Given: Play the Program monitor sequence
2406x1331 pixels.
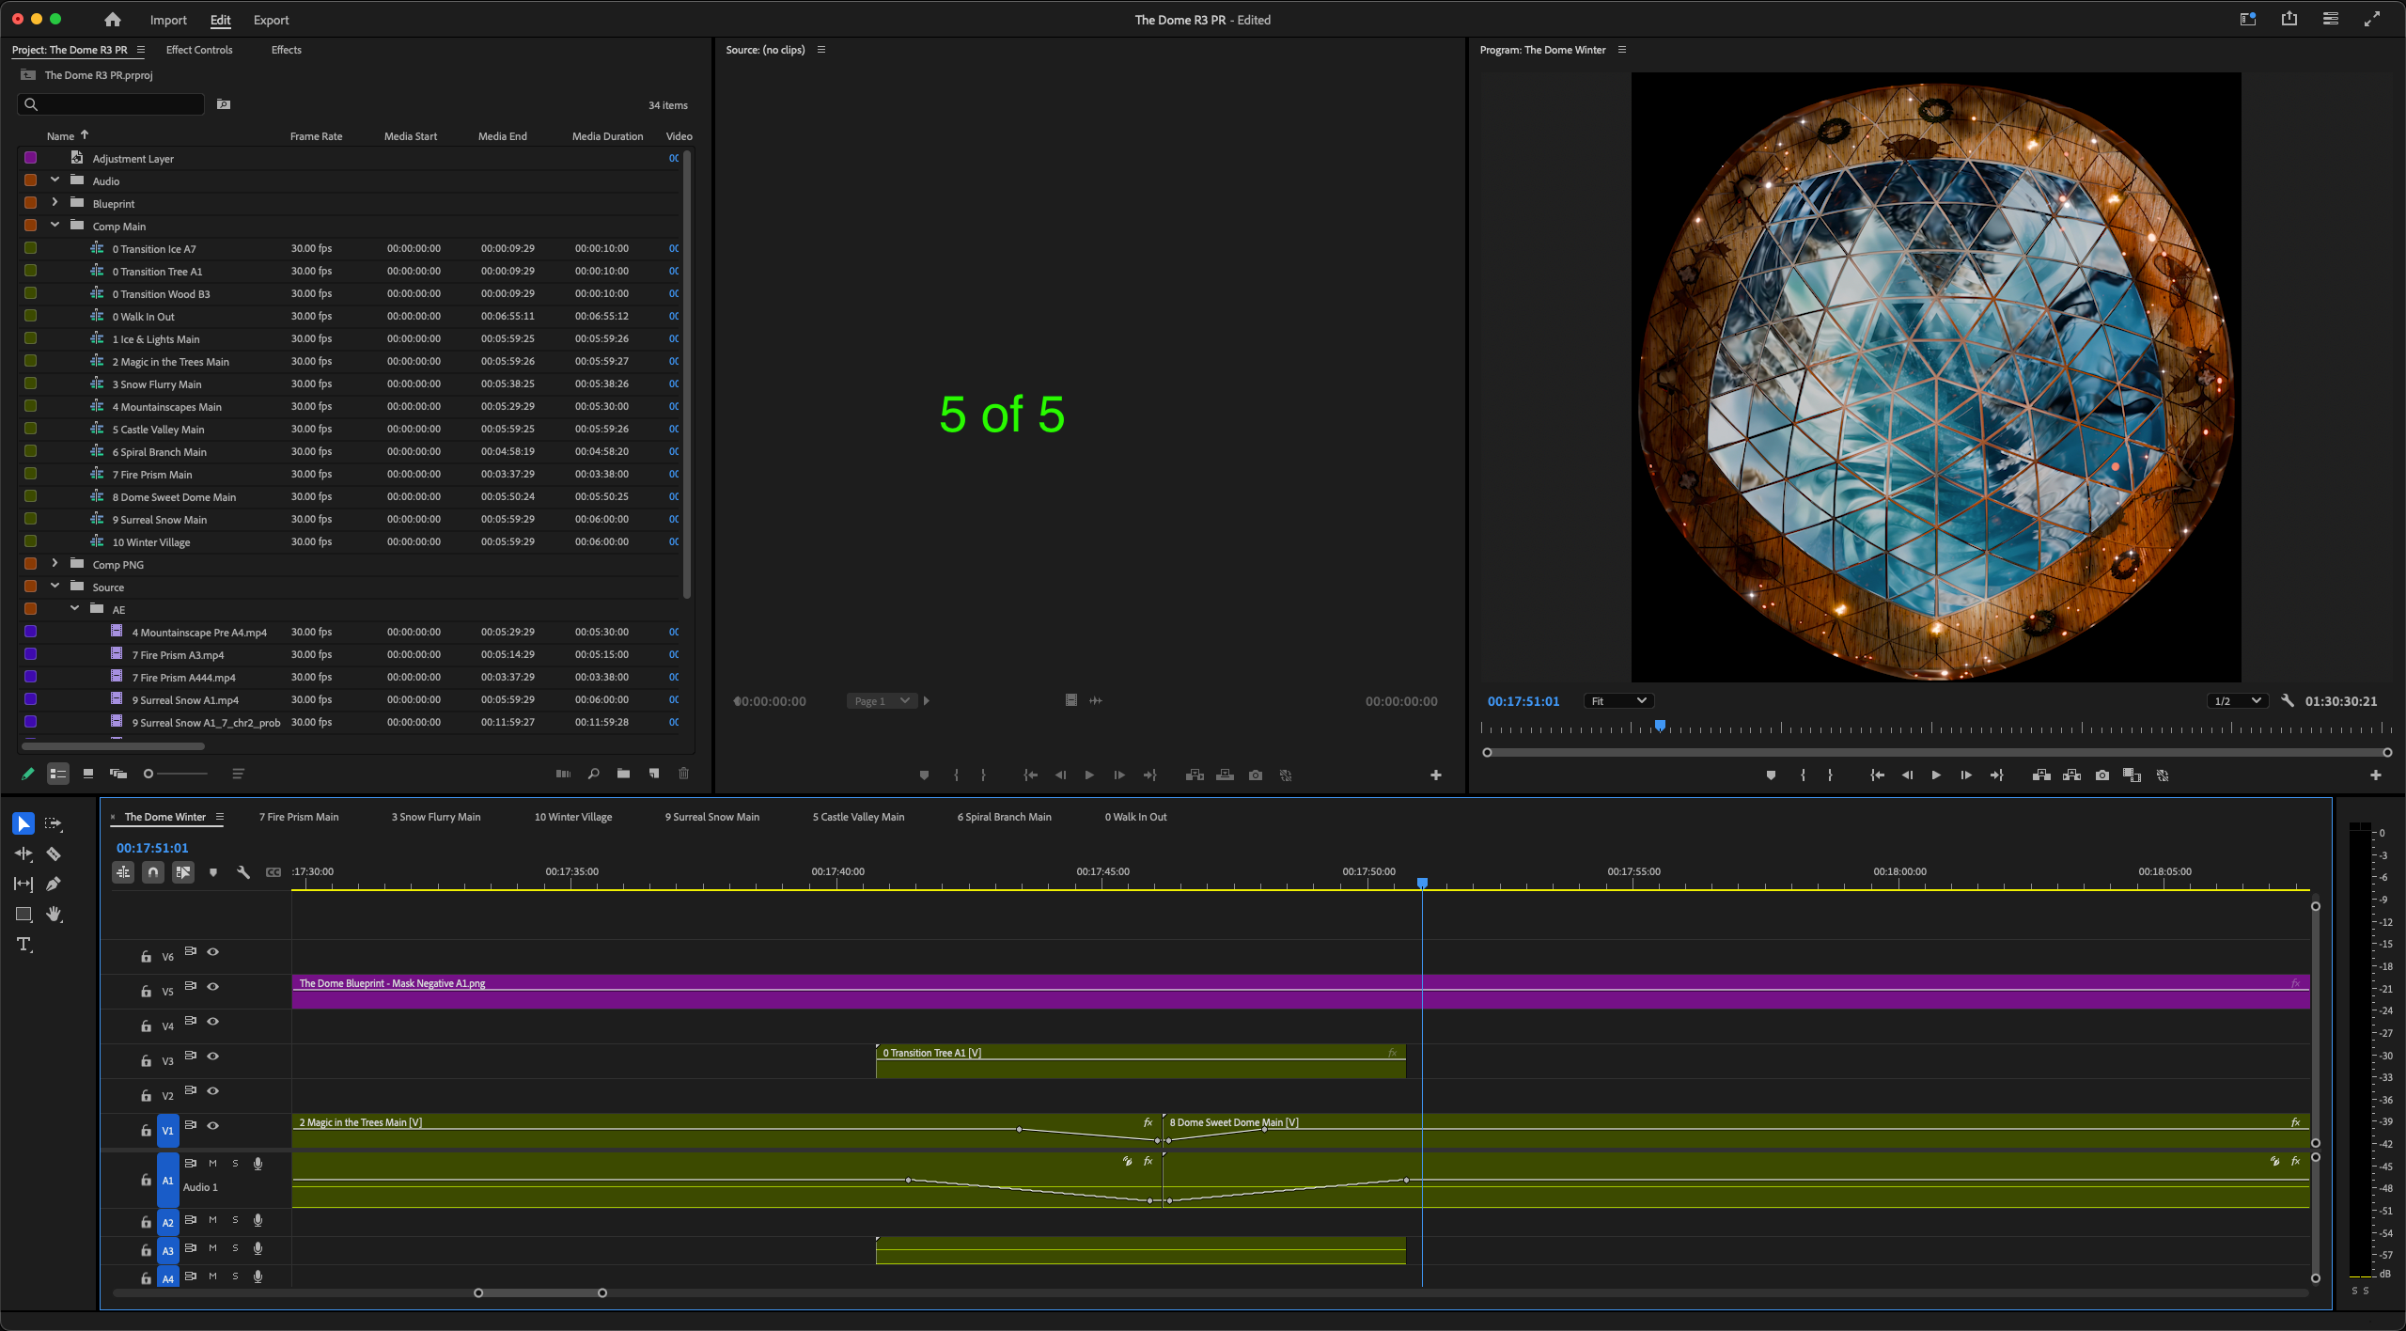Looking at the screenshot, I should (1936, 775).
